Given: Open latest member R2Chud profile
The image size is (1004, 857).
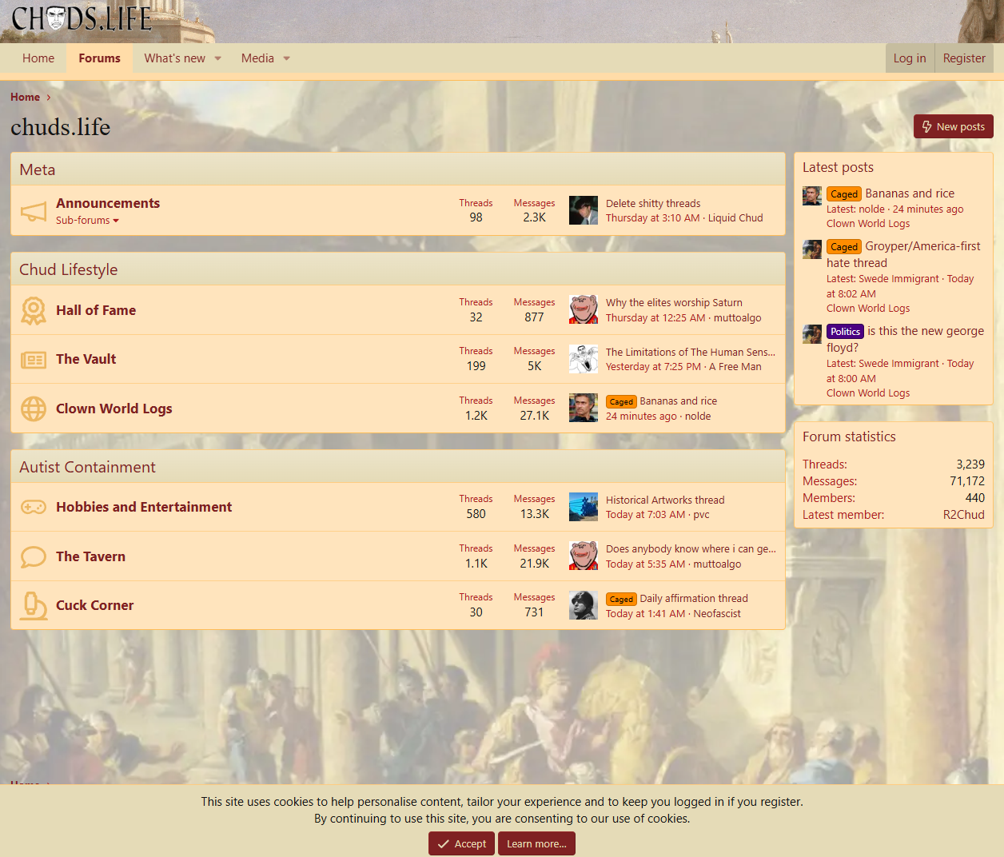Looking at the screenshot, I should (x=963, y=515).
